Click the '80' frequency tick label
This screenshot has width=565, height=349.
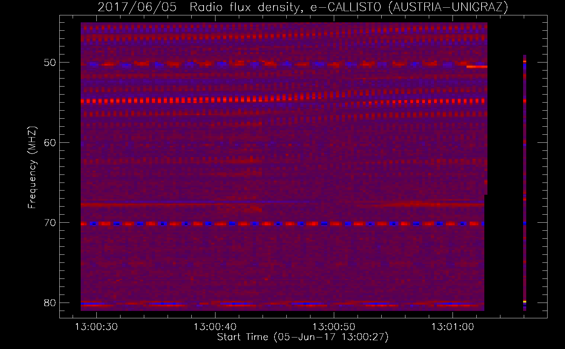point(50,303)
